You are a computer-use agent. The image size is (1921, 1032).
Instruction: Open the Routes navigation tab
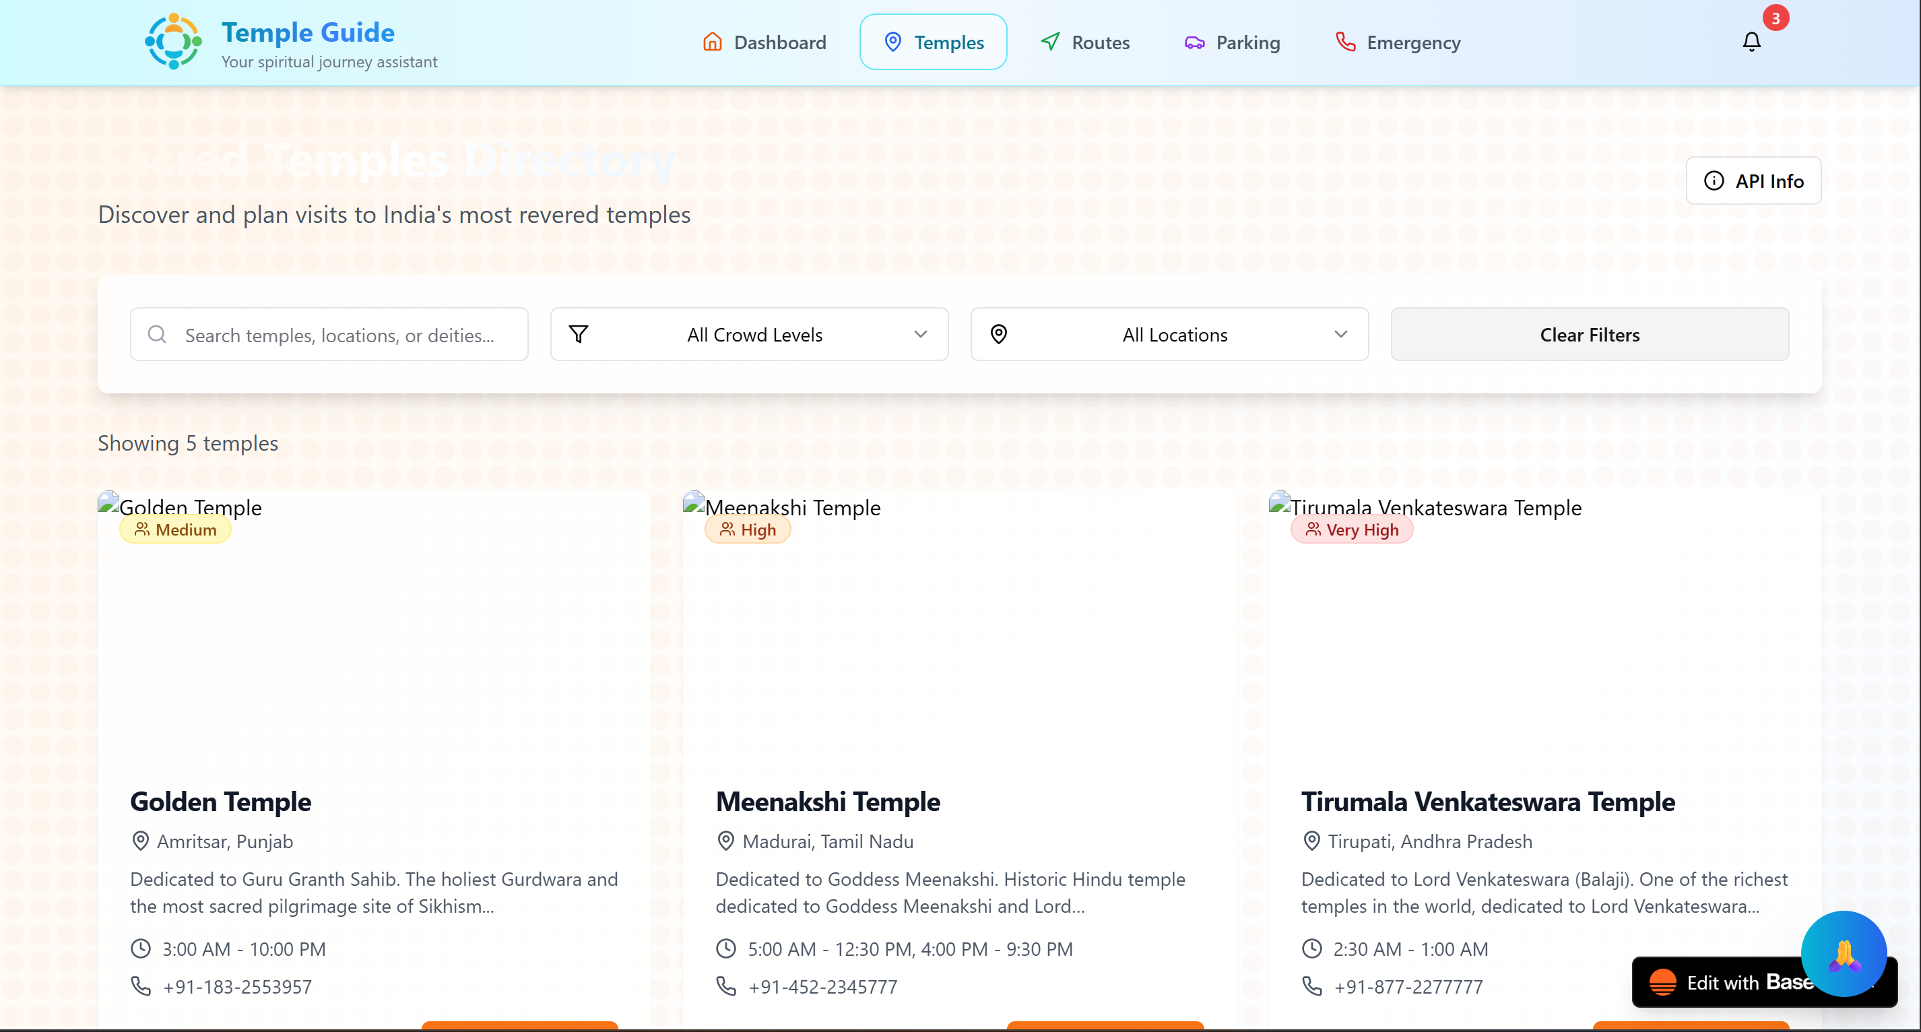tap(1085, 42)
